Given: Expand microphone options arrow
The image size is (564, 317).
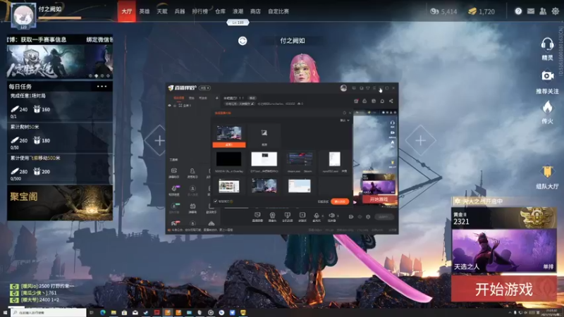Looking at the screenshot, I should pos(322,216).
